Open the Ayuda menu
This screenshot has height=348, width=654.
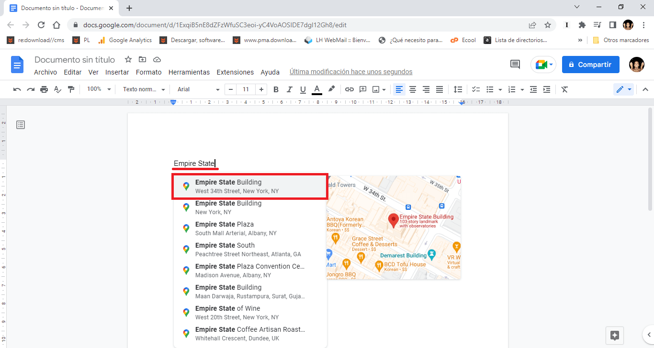click(x=270, y=72)
